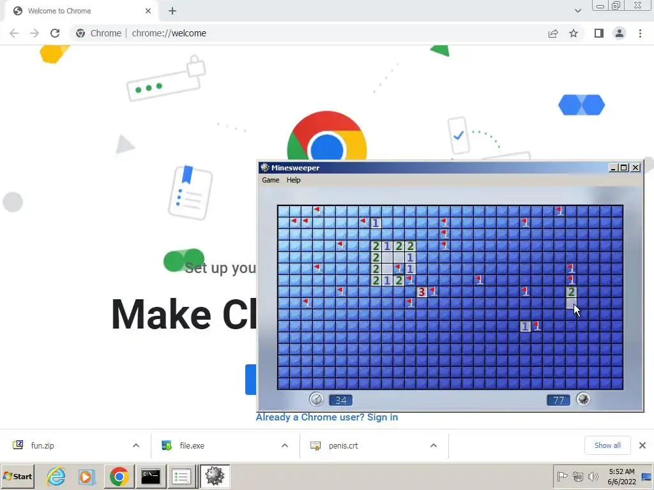The width and height of the screenshot is (654, 490).
Task: Expand options for file.exe download
Action: (285, 445)
